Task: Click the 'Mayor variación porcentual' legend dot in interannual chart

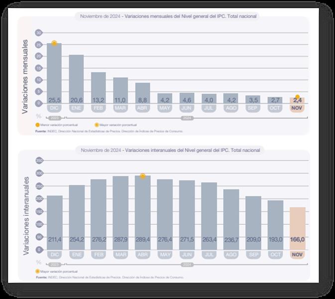Action: pyautogui.click(x=37, y=272)
